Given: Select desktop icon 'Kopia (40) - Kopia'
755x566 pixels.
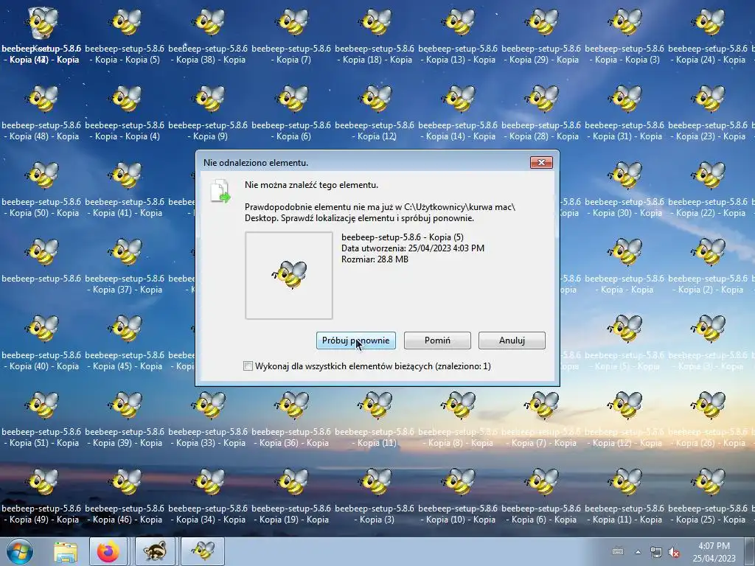Looking at the screenshot, I should 41,343.
